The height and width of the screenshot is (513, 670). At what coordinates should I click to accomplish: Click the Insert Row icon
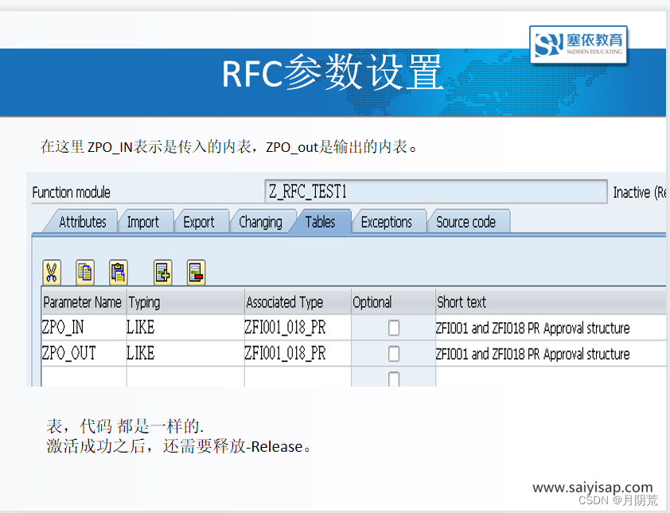click(163, 273)
